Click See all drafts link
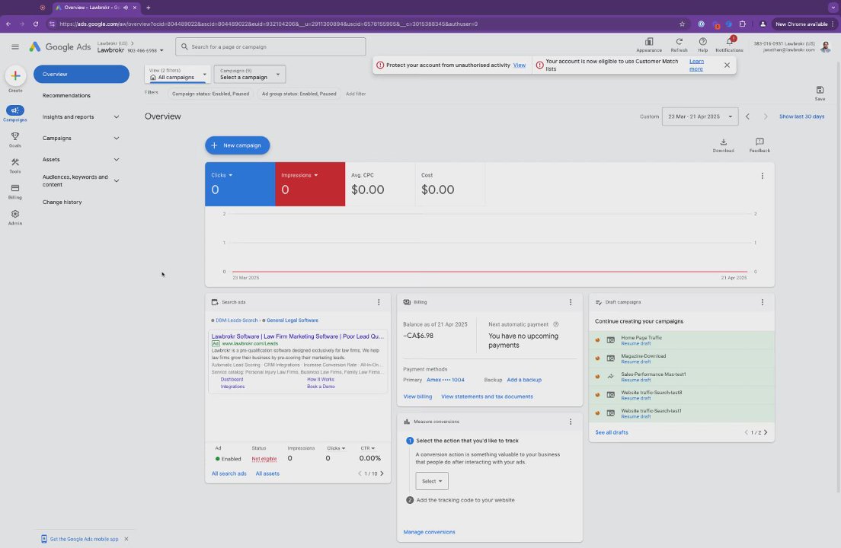Viewport: 841px width, 548px height. [612, 432]
